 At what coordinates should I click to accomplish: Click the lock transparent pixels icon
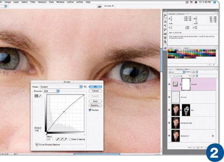point(174,76)
